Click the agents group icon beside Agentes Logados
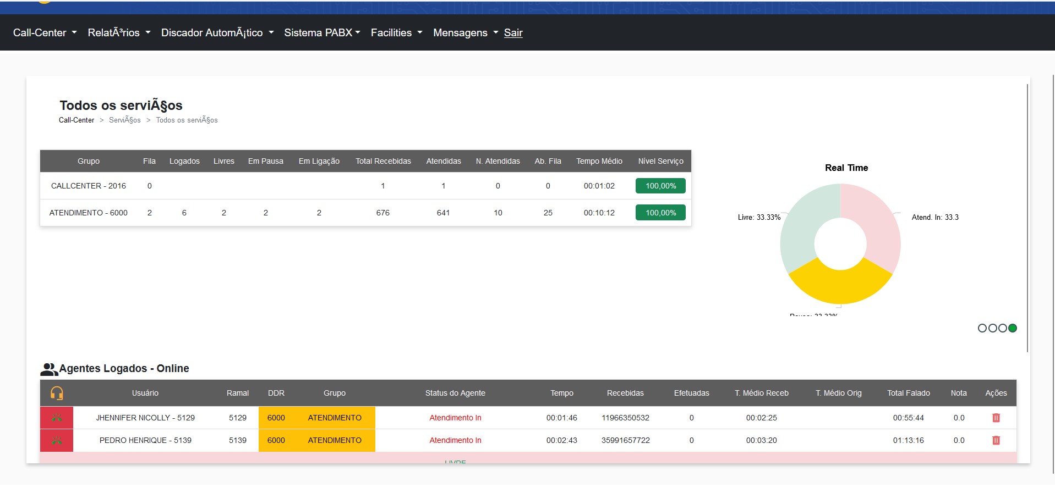The width and height of the screenshot is (1055, 499). [x=48, y=369]
